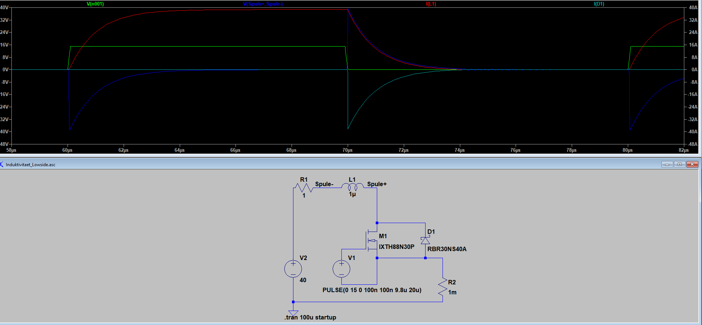Click the RBR30NS40A diode model name

click(x=447, y=249)
